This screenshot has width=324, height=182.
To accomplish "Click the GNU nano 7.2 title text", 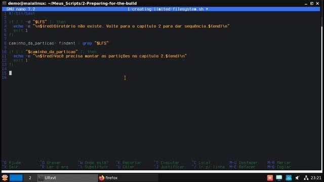I will click(21, 9).
